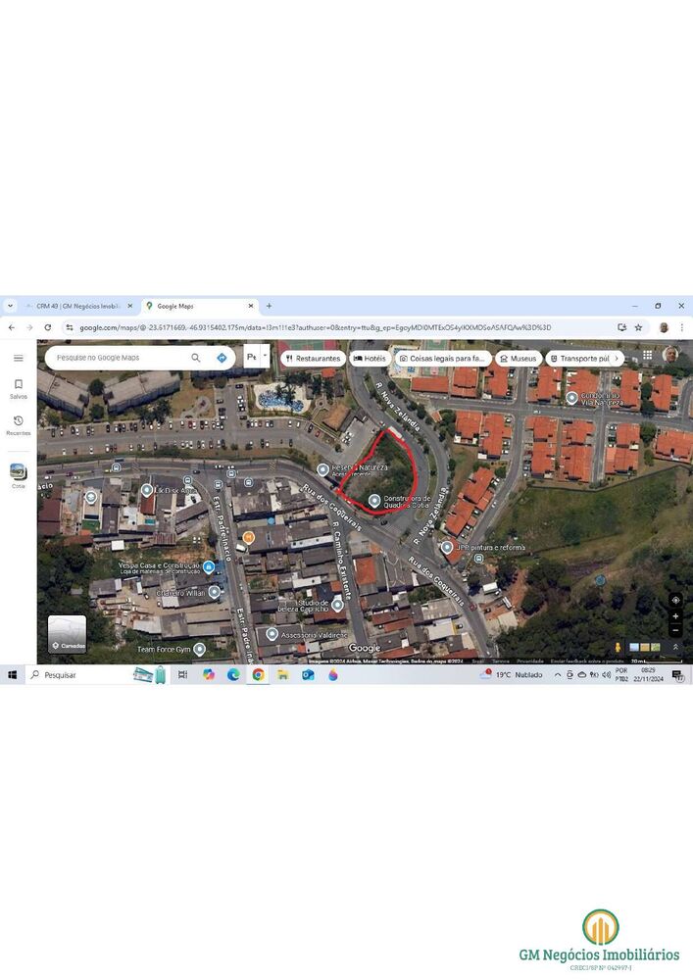Open the Google Maps hamburger menu
This screenshot has height=980, width=693.
click(18, 358)
